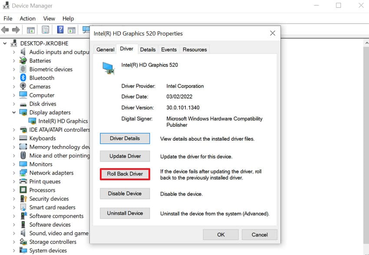Switch to the General tab

click(x=105, y=50)
